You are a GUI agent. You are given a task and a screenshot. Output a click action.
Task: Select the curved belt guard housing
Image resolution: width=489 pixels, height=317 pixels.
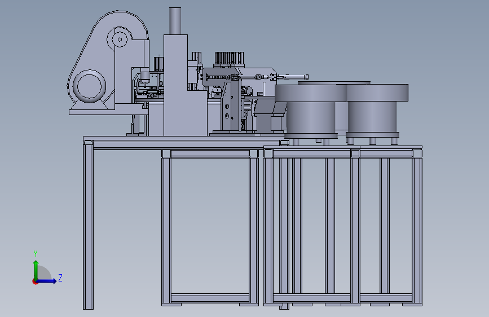tap(108, 59)
